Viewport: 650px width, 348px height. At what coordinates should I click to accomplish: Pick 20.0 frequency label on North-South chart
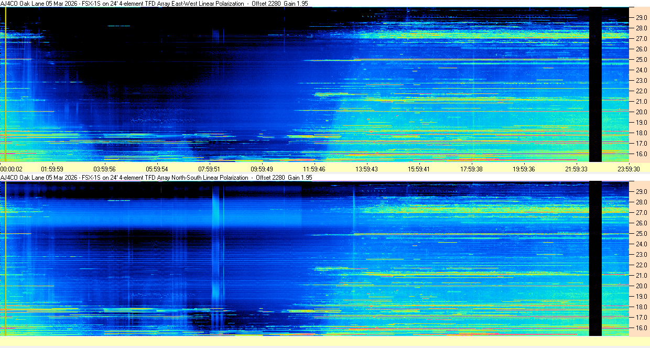[x=641, y=286]
